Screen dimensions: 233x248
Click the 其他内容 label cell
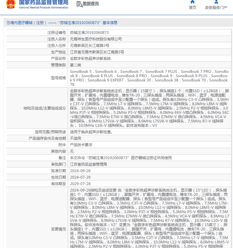(37, 151)
